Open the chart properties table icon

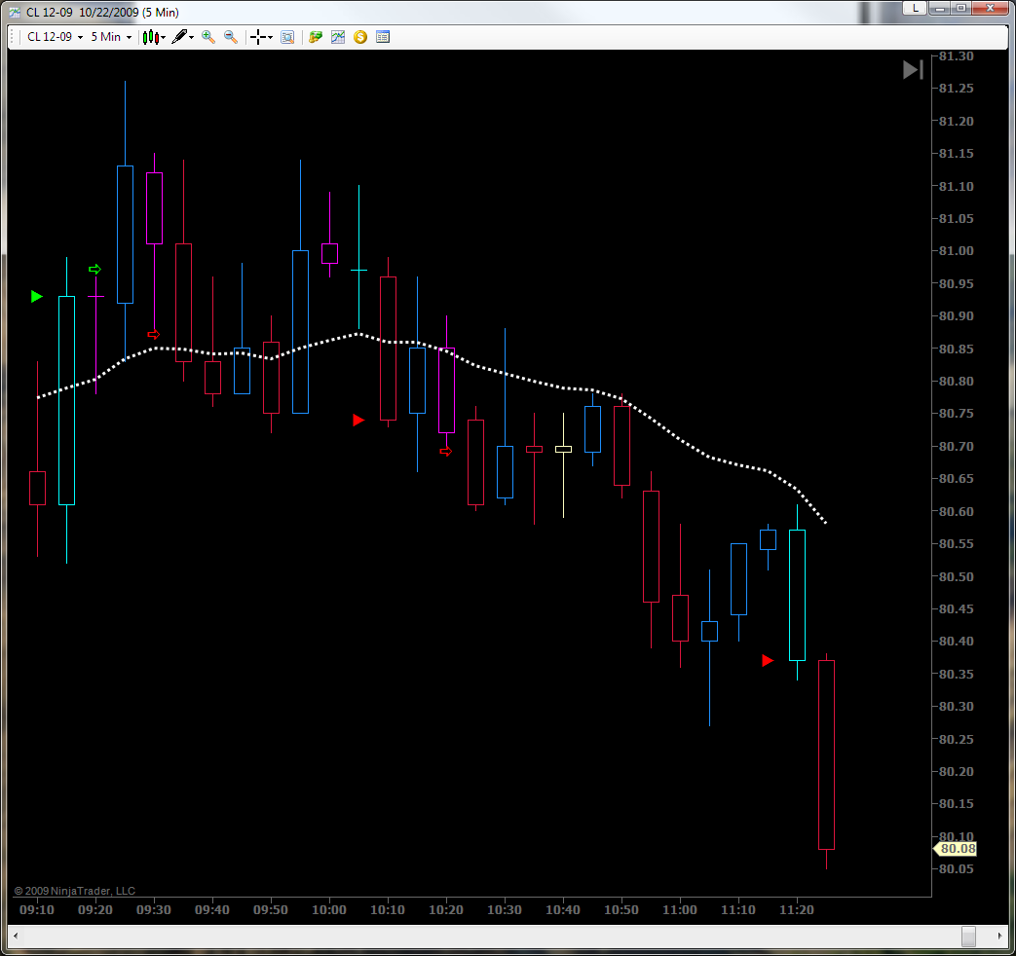pyautogui.click(x=383, y=37)
